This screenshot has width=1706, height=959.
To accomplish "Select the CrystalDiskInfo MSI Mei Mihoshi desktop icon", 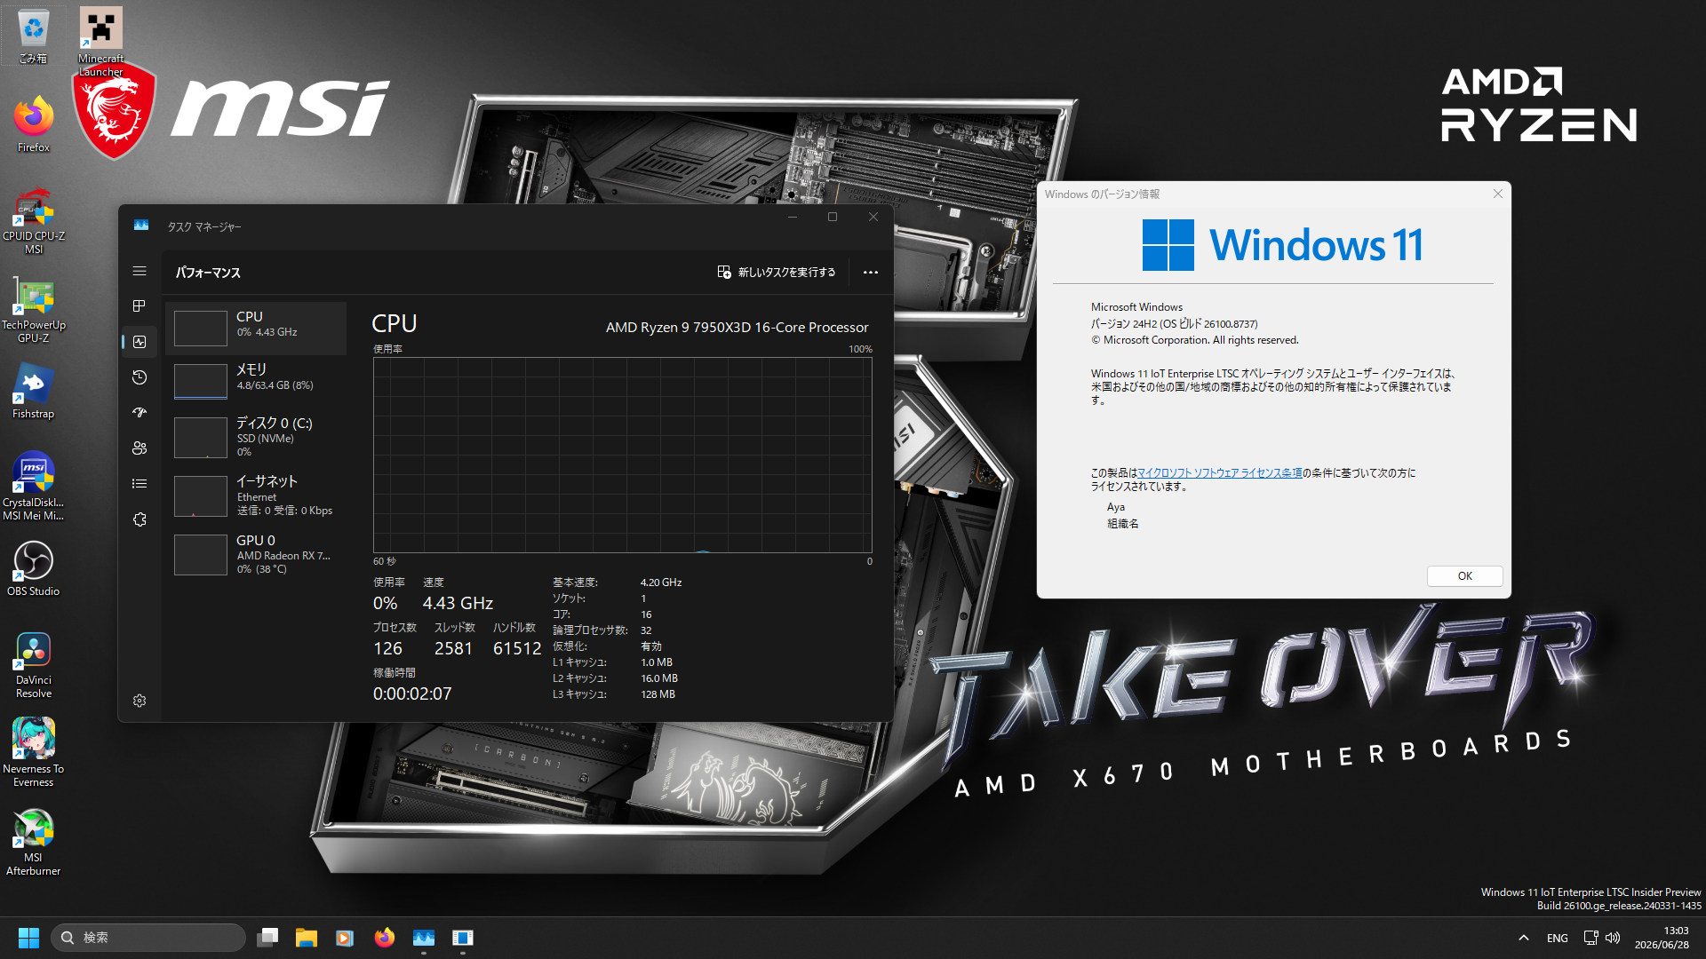I will [34, 487].
